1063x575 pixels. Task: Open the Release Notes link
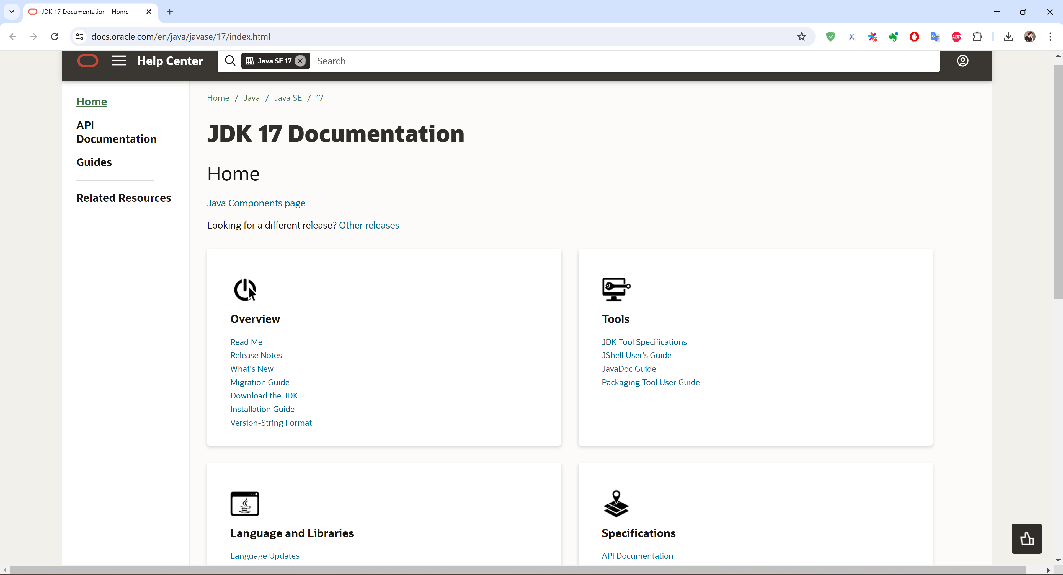tap(256, 355)
